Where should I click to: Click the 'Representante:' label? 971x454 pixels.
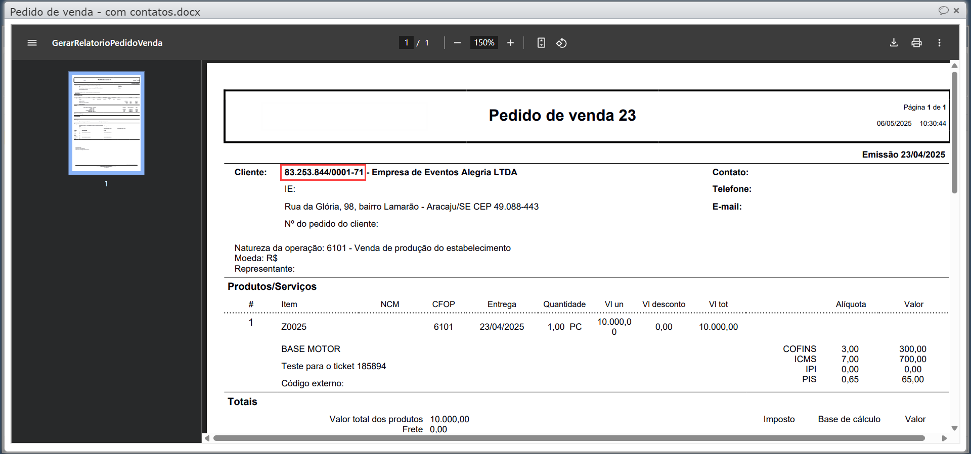pyautogui.click(x=264, y=269)
